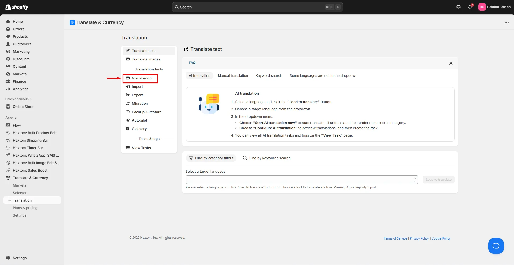Open the Terms of Service link
Screen dimensions: 514x265
(395, 238)
